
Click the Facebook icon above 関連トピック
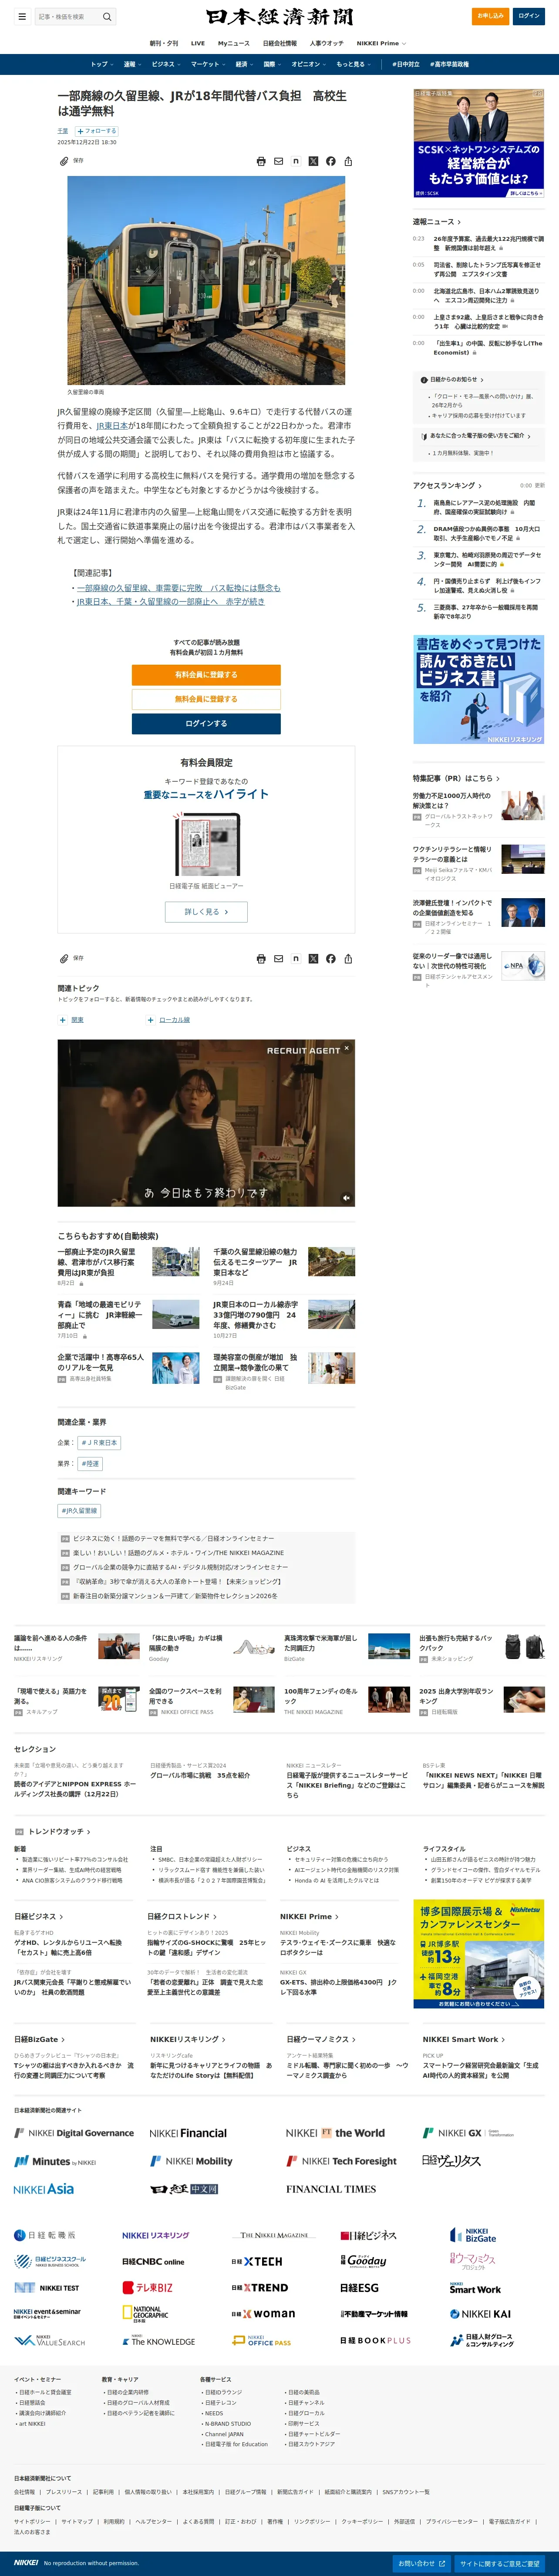(330, 959)
